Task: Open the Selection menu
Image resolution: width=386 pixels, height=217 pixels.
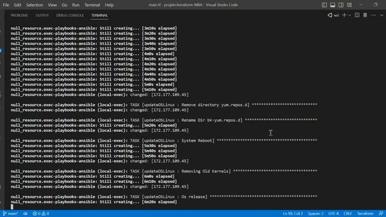Action: (x=34, y=5)
